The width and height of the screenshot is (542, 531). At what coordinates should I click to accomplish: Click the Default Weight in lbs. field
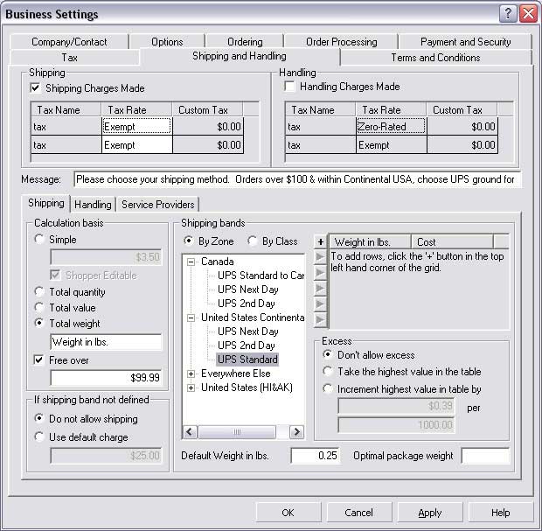315,456
